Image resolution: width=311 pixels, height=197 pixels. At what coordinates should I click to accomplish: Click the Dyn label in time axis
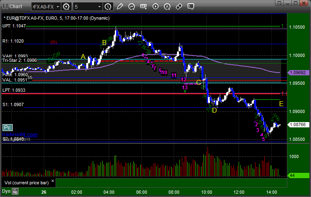point(6,191)
